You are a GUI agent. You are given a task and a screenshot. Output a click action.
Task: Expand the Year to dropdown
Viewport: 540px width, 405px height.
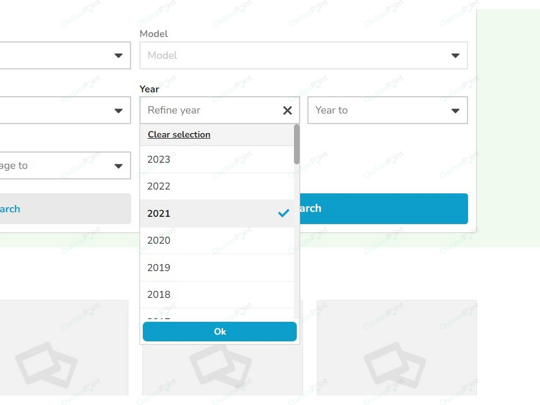point(387,110)
